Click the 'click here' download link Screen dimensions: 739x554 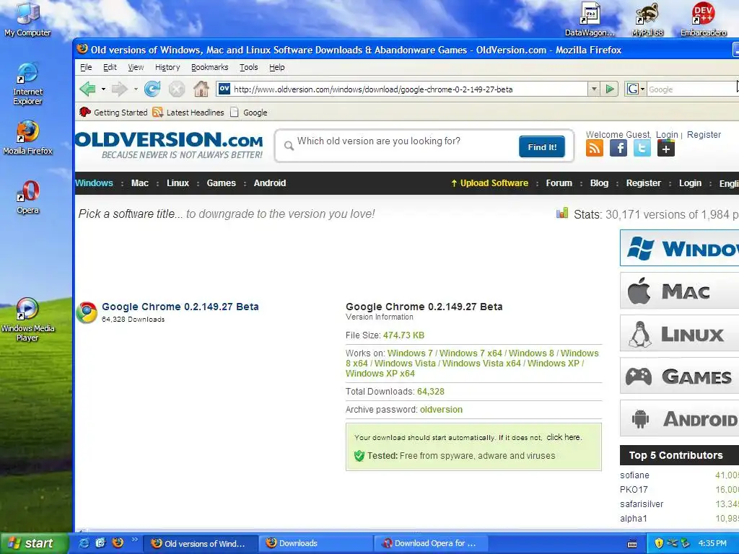(x=564, y=437)
